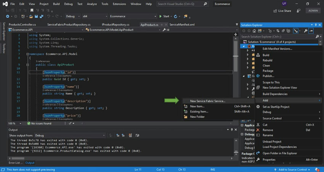Click the Visual Studio logo icon
Viewport: 324px width, 172px height.
5,4
